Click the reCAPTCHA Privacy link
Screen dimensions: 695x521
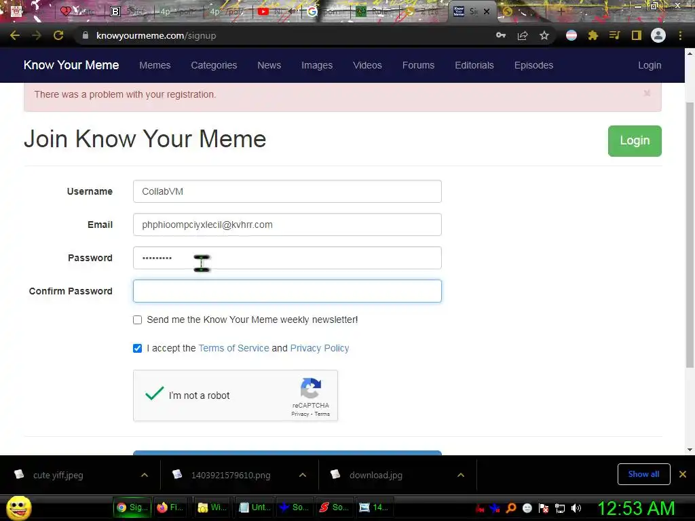[300, 414]
